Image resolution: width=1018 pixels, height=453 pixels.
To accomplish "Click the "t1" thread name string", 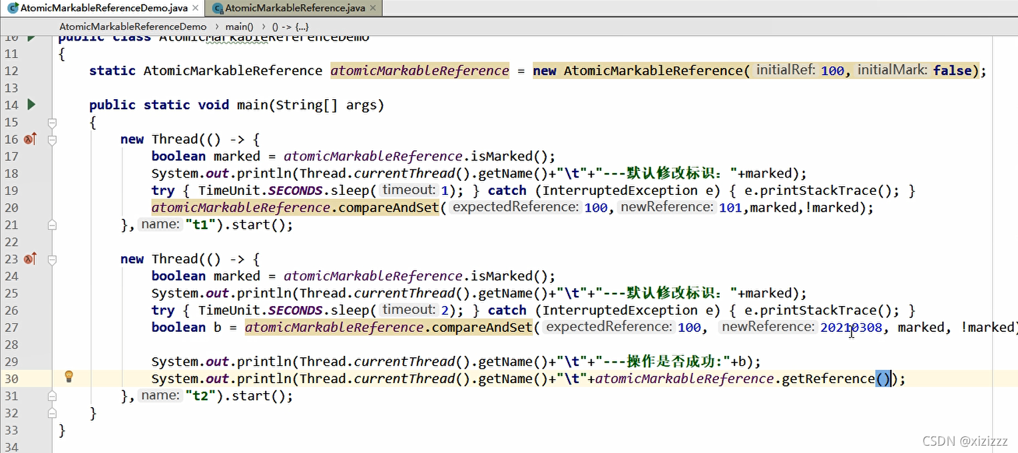I will (x=202, y=225).
